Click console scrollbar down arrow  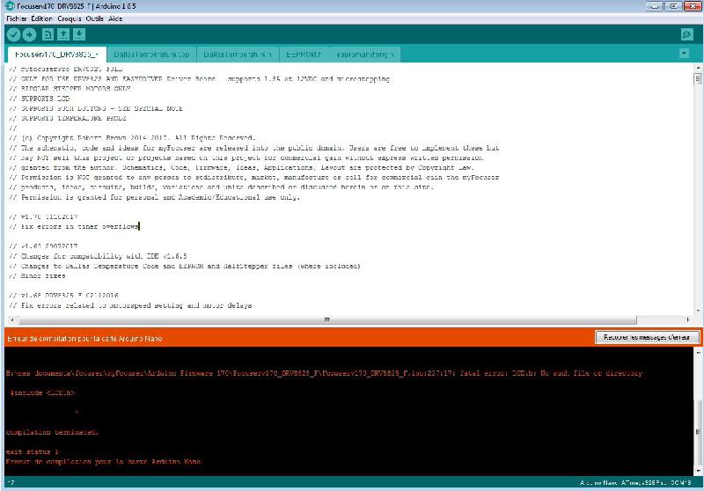tap(698, 471)
